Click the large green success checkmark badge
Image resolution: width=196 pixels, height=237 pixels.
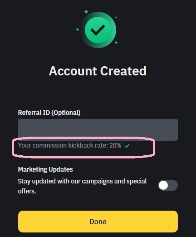click(x=98, y=30)
